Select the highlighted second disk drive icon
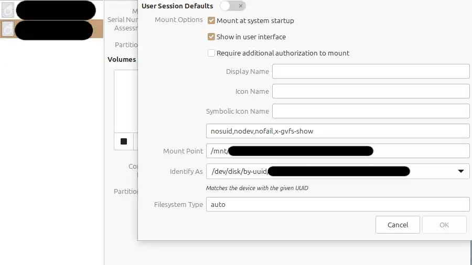 click(x=8, y=29)
